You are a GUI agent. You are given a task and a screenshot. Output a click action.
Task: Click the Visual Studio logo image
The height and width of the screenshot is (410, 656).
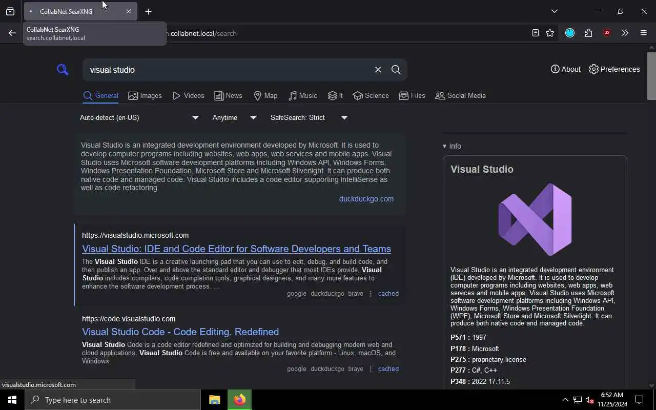[x=535, y=219]
